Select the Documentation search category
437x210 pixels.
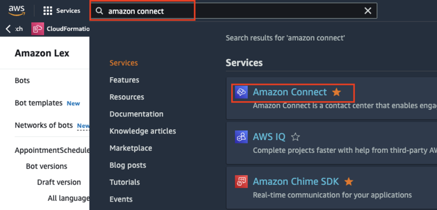(x=136, y=114)
